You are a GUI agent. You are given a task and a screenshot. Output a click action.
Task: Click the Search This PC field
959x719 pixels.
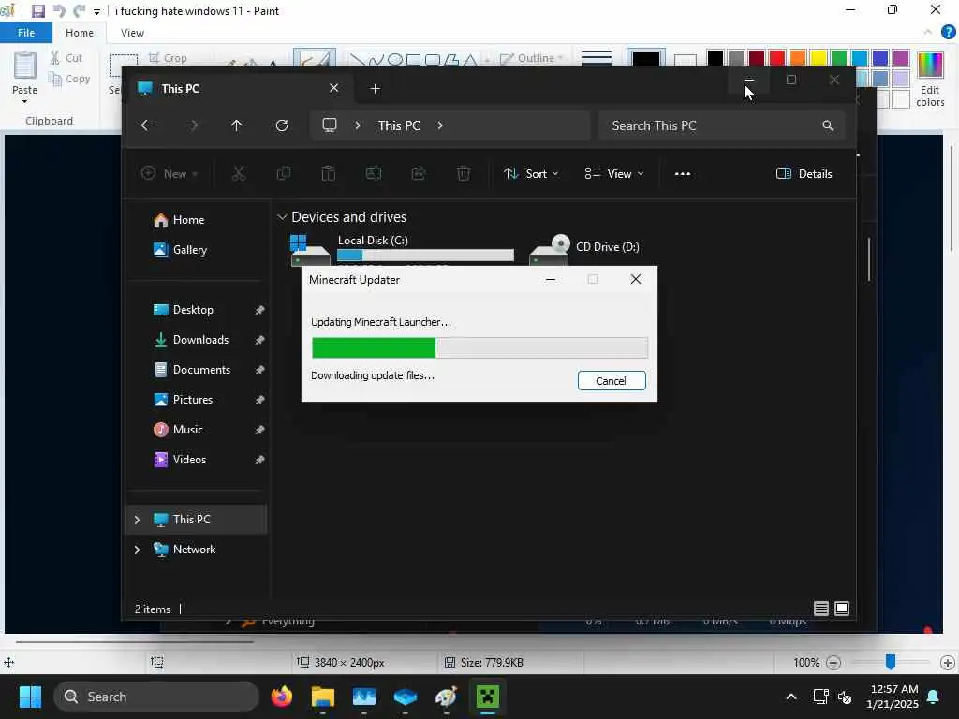coord(722,126)
